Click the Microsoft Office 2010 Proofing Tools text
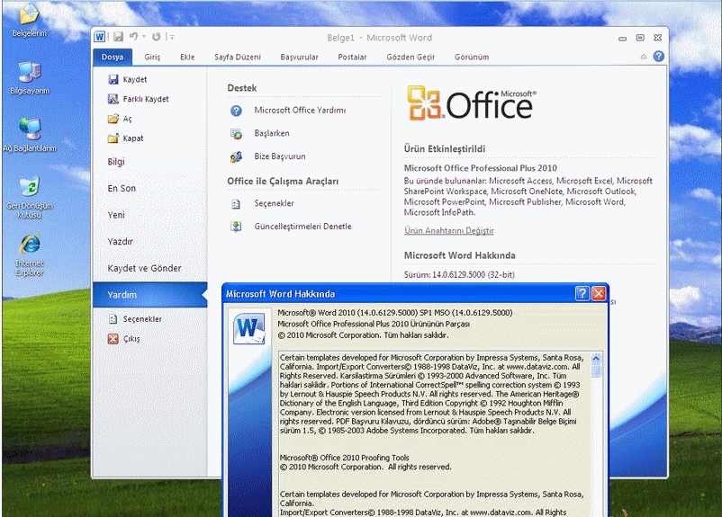The height and width of the screenshot is (517, 722). (x=345, y=458)
